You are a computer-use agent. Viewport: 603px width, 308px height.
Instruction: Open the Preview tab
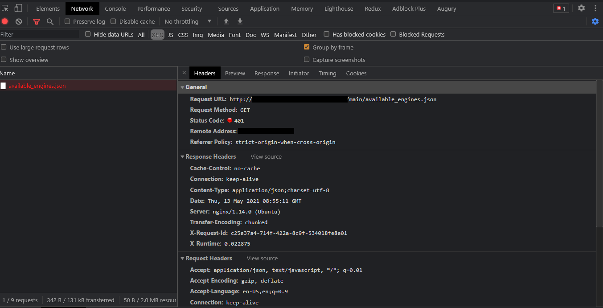coord(235,73)
